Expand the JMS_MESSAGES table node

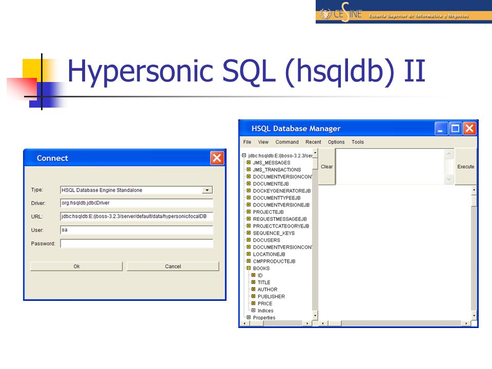[249, 162]
